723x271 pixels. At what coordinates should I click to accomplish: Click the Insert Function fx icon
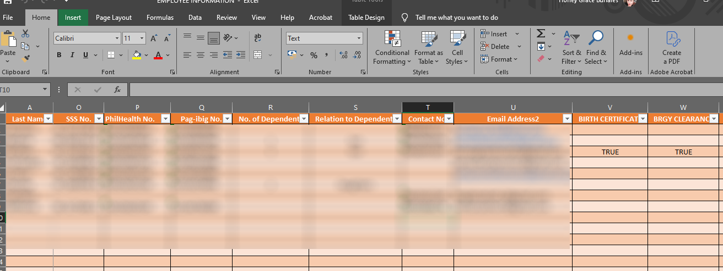tap(117, 90)
